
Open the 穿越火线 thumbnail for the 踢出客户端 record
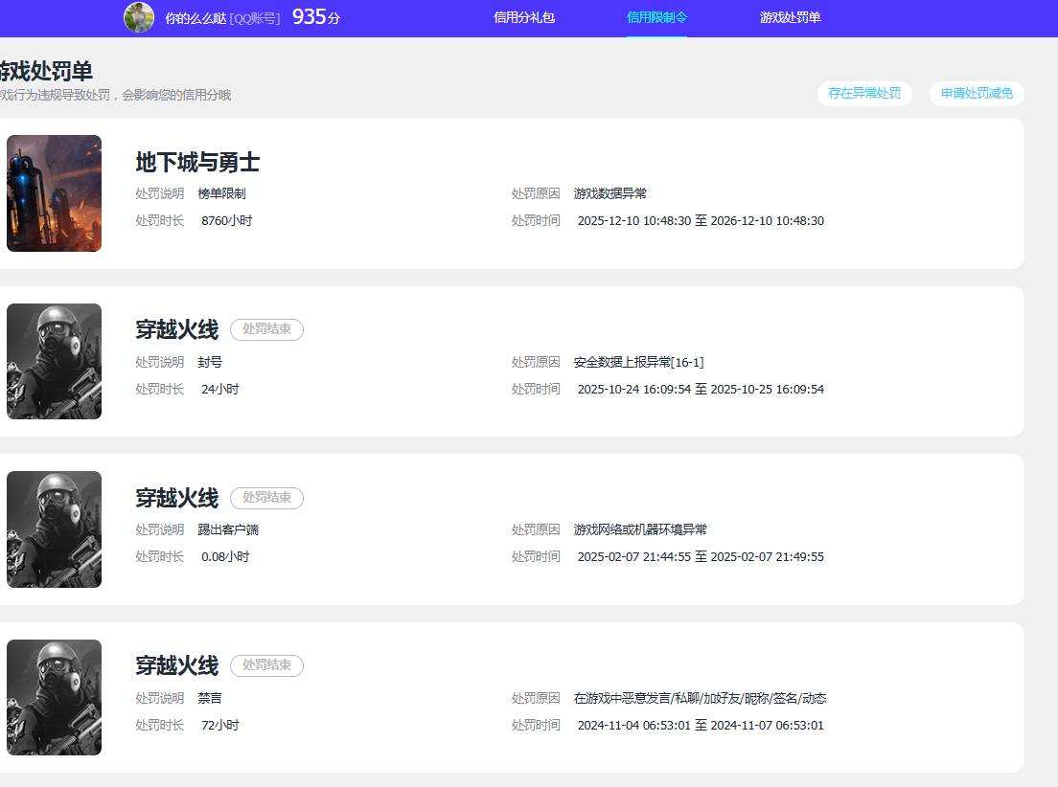tap(54, 529)
